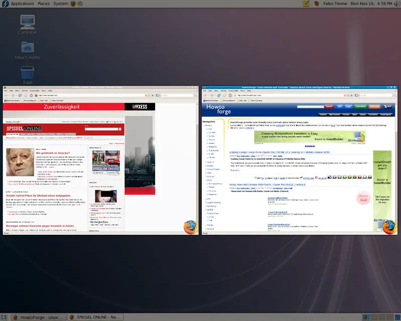Click the volume speaker icon in top panel
The height and width of the screenshot is (321, 401).
(397, 4)
